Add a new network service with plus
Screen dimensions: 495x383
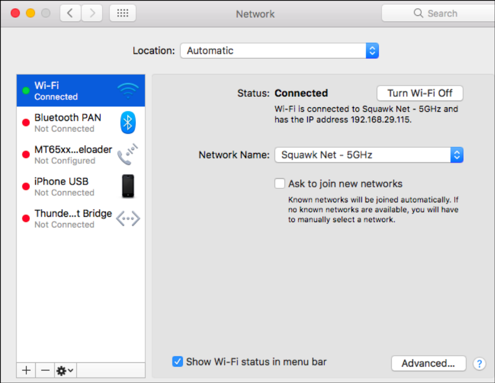(26, 370)
